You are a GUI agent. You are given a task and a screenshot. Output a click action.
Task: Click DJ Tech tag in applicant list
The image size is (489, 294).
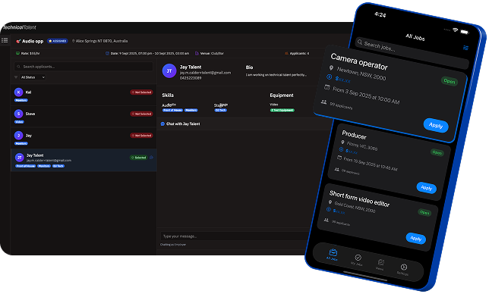[58, 166]
